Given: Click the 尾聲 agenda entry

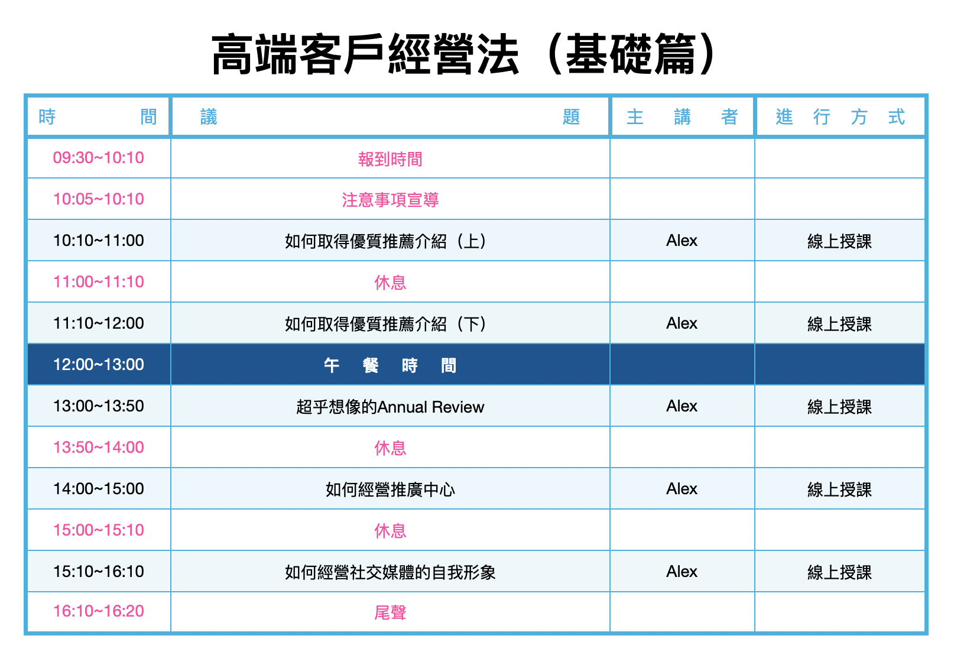Looking at the screenshot, I should tap(390, 612).
